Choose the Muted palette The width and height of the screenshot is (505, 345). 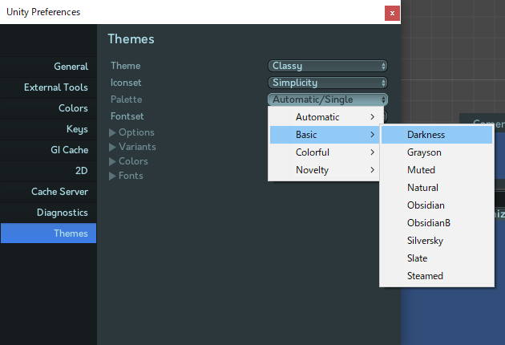[x=437, y=170]
